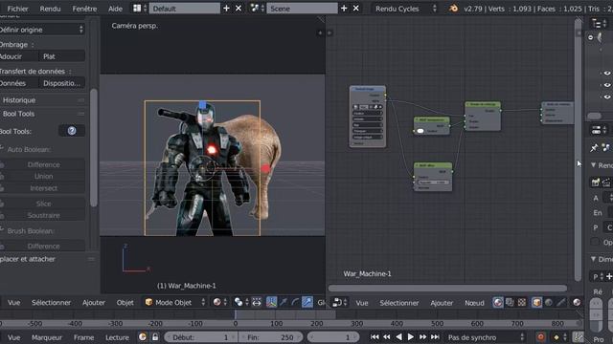Screen dimensions: 613x344
Task: Select the rotate manipulator arc icon
Action: coord(295,302)
